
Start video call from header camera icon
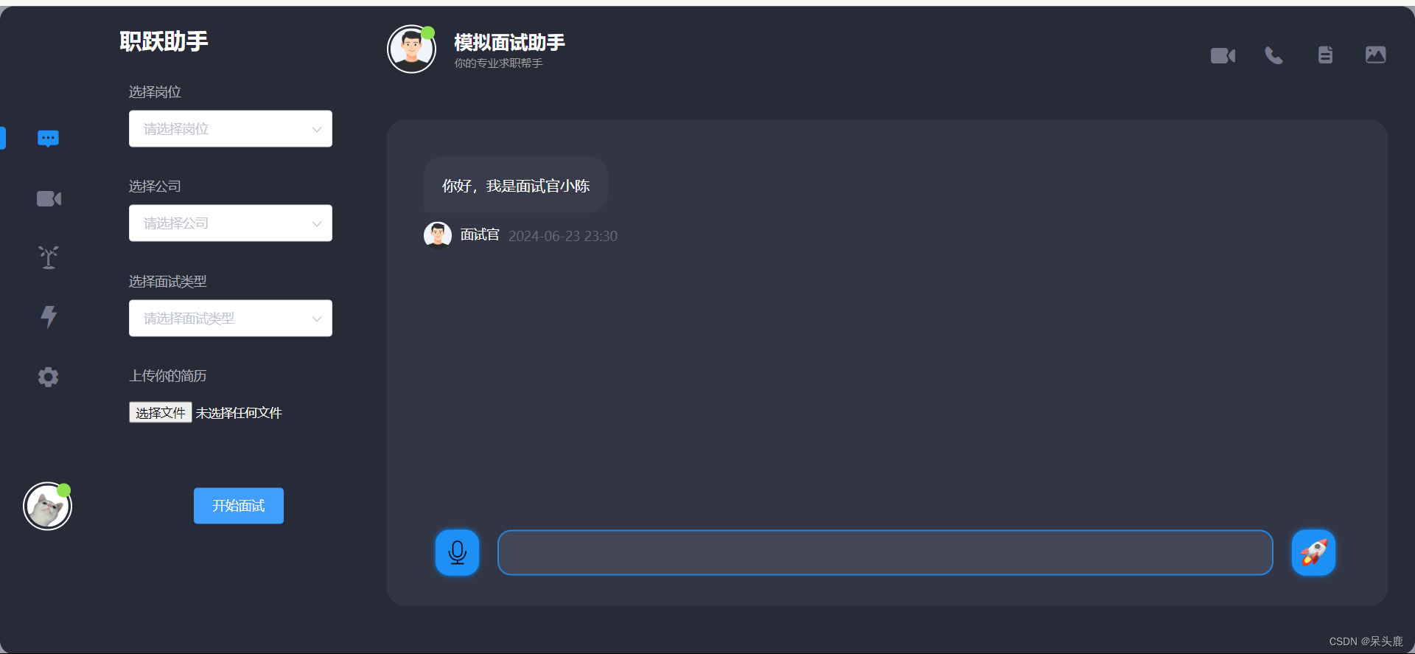(1223, 55)
